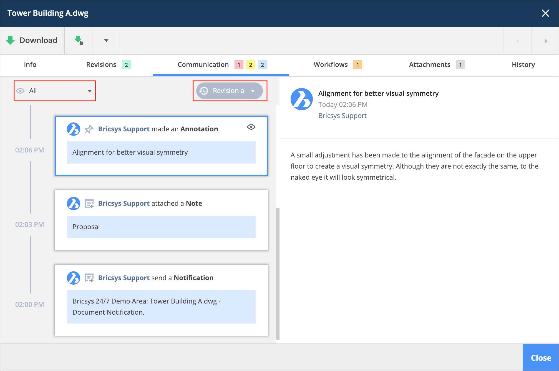The height and width of the screenshot is (371, 559).
Task: Click the 02:00 PM timeline marker
Action: [29, 305]
